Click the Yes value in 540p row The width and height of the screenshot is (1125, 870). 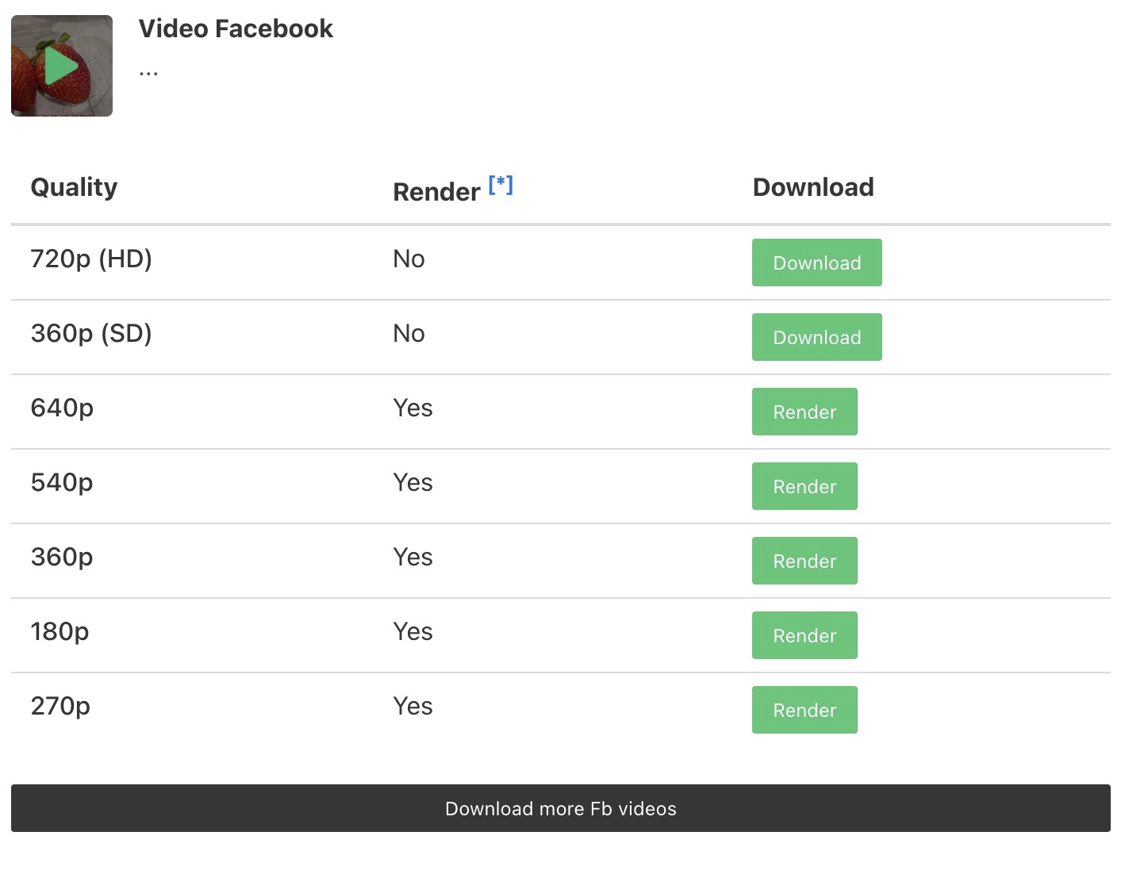pos(413,482)
